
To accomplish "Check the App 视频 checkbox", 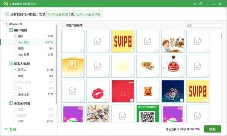I will [x=16, y=54].
